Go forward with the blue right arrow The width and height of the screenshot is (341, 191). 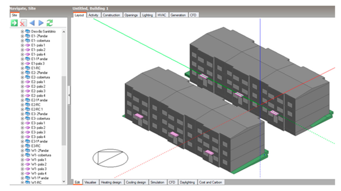41,23
